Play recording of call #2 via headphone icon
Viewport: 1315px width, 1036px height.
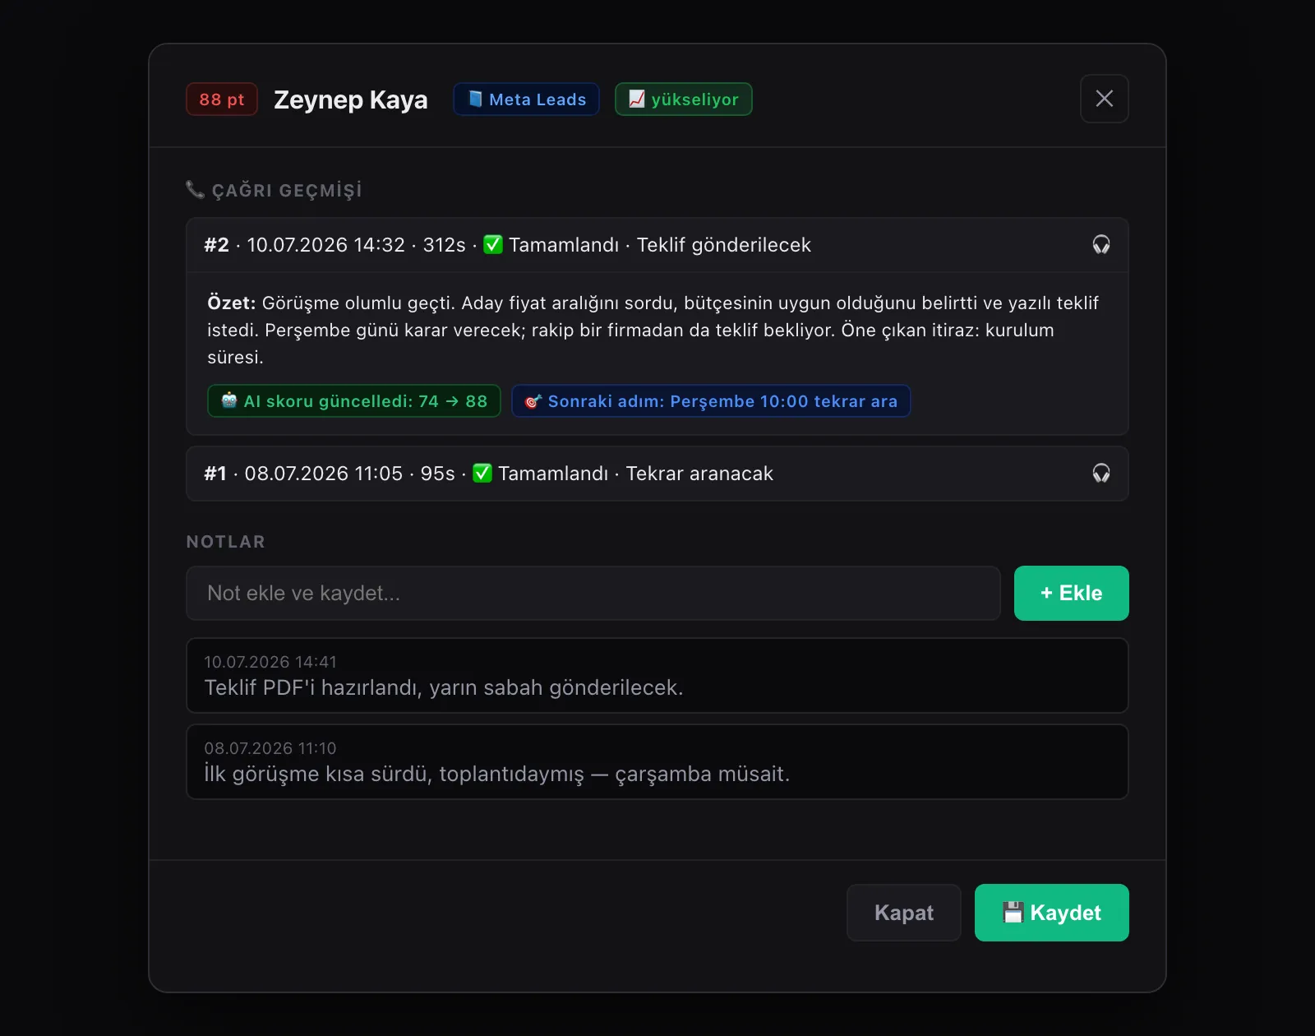[x=1101, y=245]
